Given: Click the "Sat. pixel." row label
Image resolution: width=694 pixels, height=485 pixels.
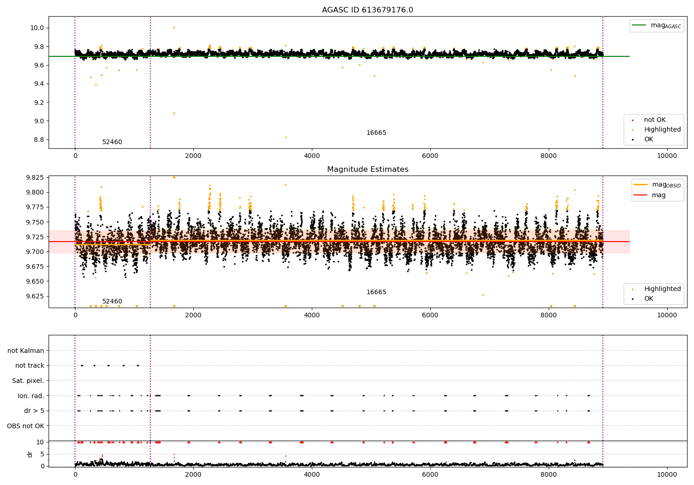Looking at the screenshot, I should click(28, 381).
